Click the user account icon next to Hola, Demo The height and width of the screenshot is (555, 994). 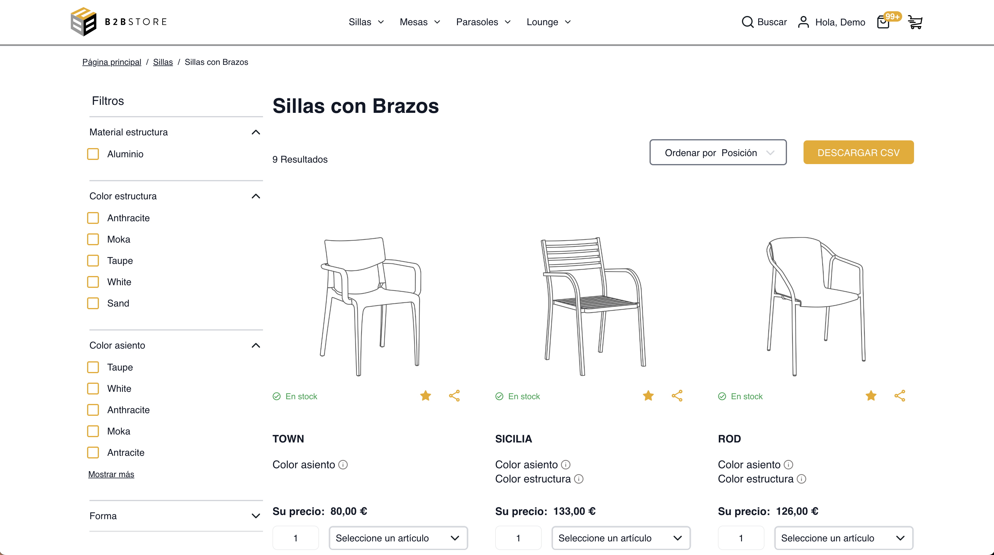pyautogui.click(x=804, y=22)
